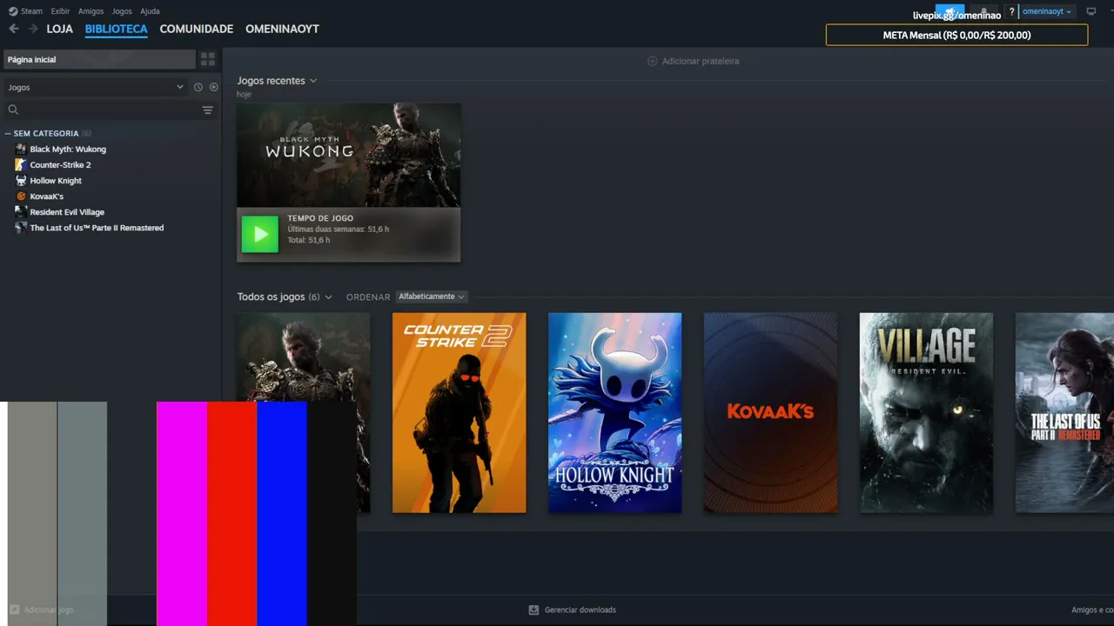Open the Amigos menu

(91, 11)
